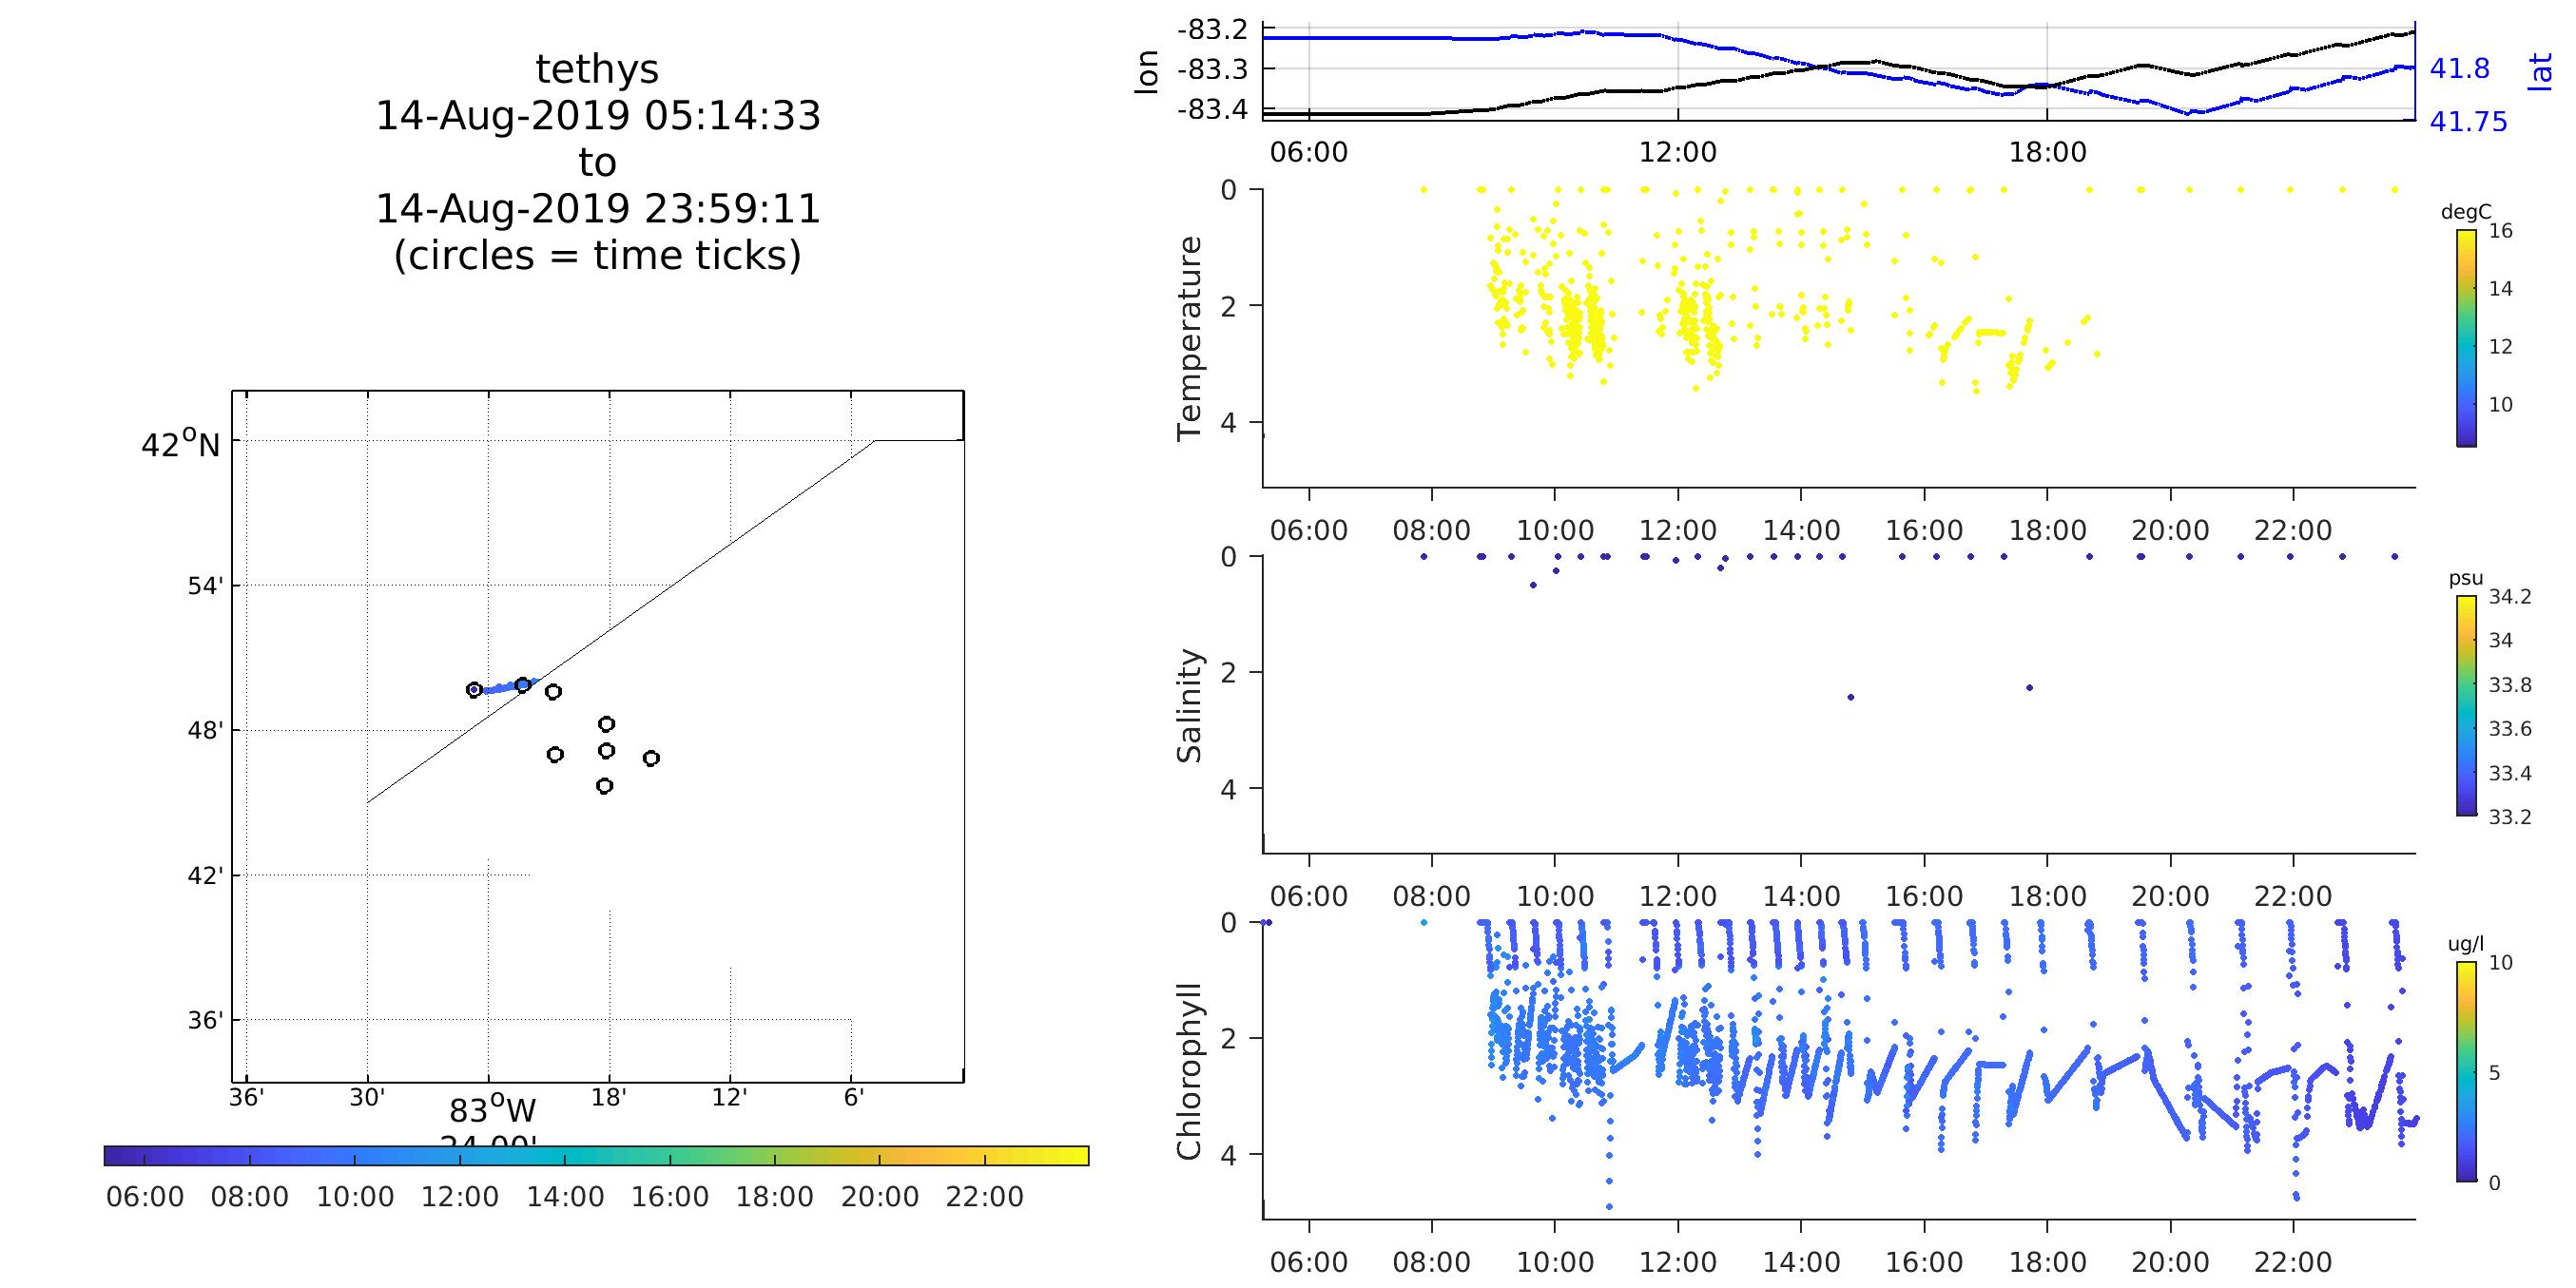
Task: Click the 30' longitude tick under the map
Action: (x=367, y=1097)
